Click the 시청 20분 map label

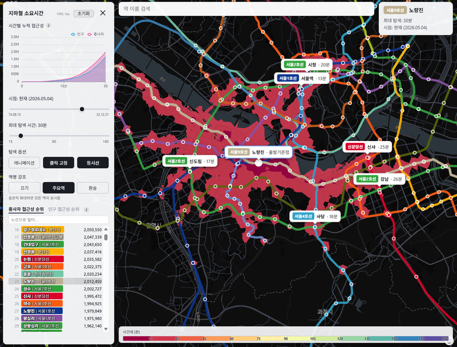[307, 65]
